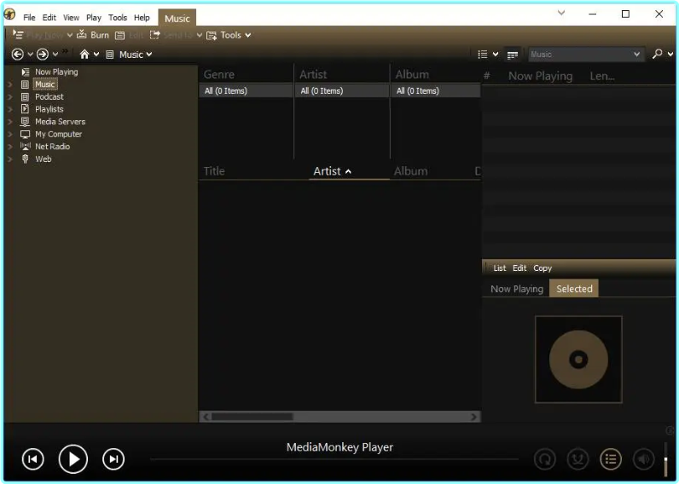The height and width of the screenshot is (484, 679).
Task: Open the view mode dropdown arrow
Action: 496,55
